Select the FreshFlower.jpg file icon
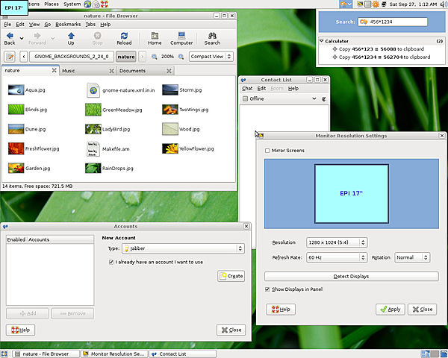Screen dimensions: 448x358 (x=16, y=148)
